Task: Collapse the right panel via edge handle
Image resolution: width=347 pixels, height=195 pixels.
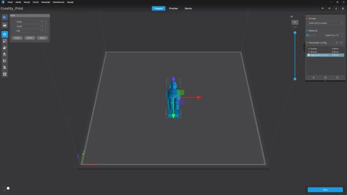Action: 304,47
